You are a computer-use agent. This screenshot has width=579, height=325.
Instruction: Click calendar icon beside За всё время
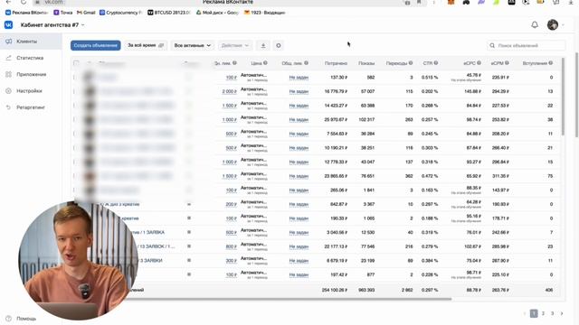161,45
